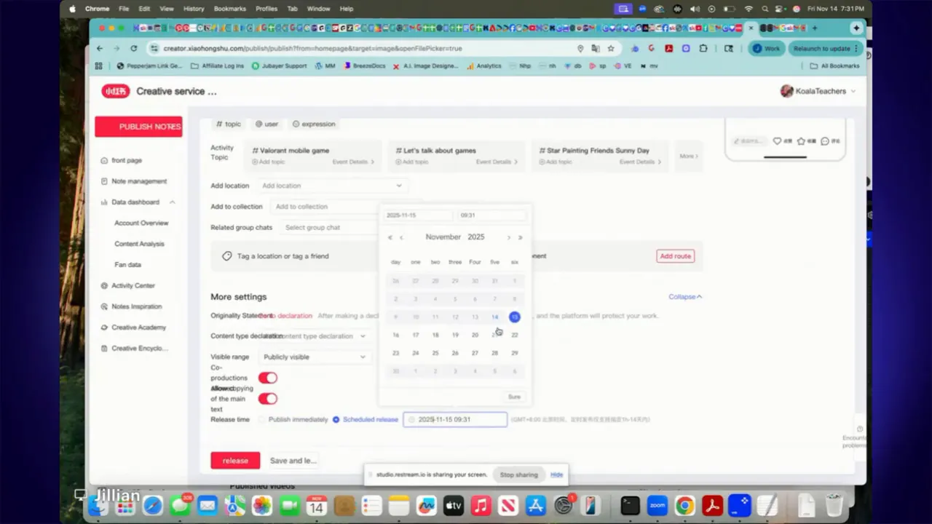This screenshot has height=524, width=932.
Task: Select Note management in the sidebar
Action: [138, 180]
